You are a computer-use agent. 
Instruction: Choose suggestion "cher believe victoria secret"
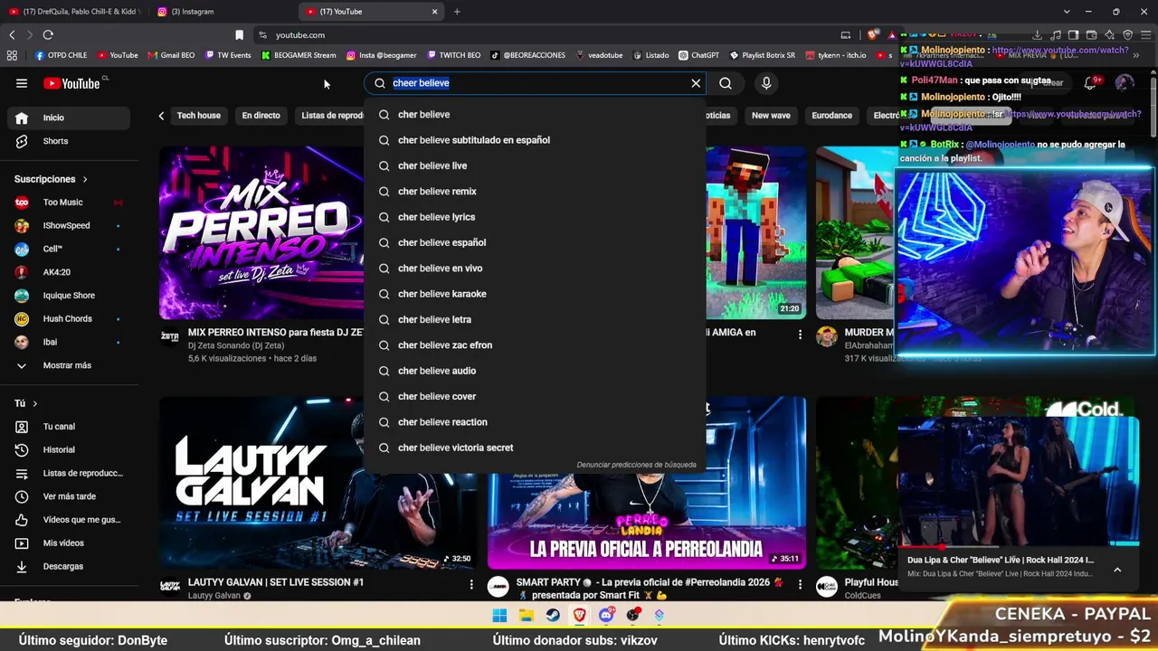[x=535, y=448]
